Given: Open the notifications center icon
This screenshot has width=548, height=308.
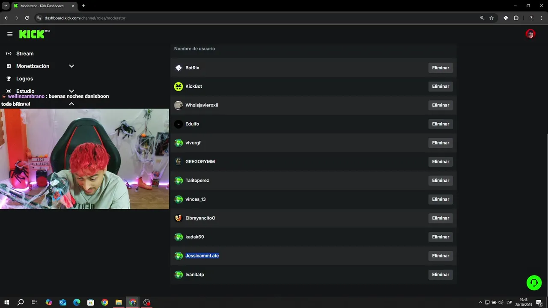Looking at the screenshot, I should click(x=539, y=302).
